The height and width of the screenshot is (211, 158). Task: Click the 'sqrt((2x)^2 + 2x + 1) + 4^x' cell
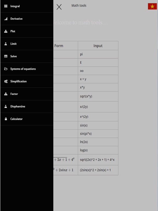pyautogui.click(x=98, y=160)
